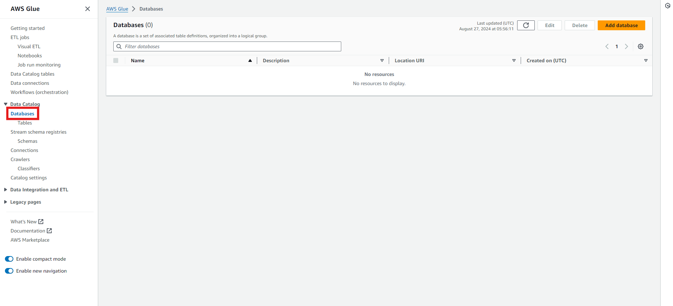Open table preferences gear icon
The image size is (673, 306).
[641, 46]
